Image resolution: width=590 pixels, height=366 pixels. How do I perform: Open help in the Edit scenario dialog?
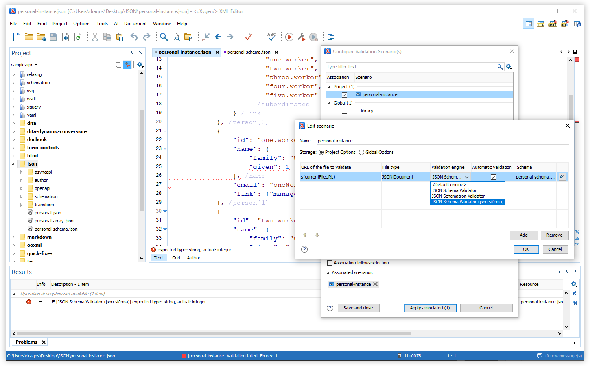pyautogui.click(x=304, y=249)
